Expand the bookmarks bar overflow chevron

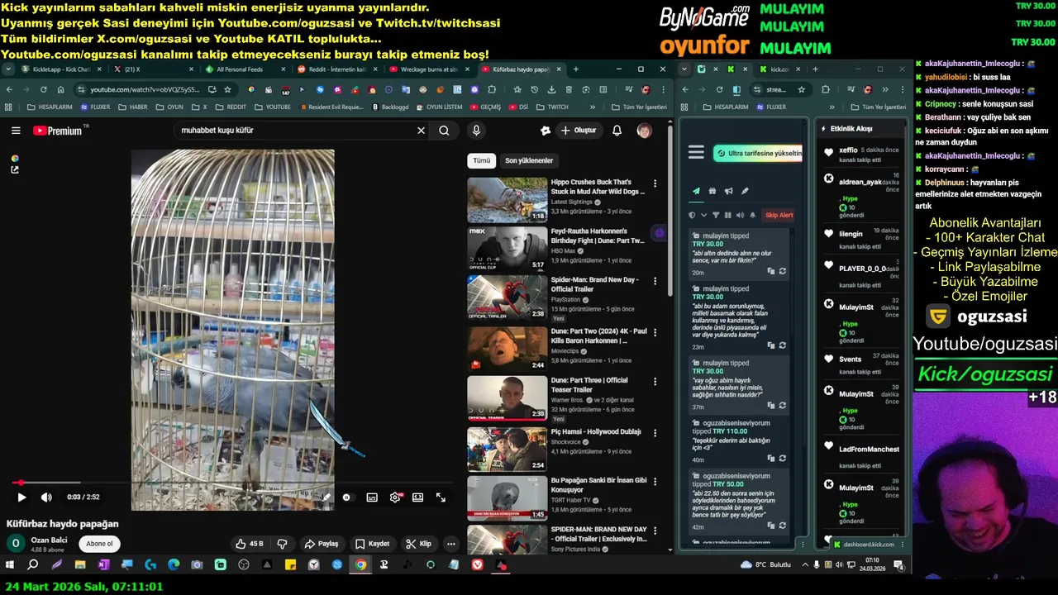click(592, 107)
